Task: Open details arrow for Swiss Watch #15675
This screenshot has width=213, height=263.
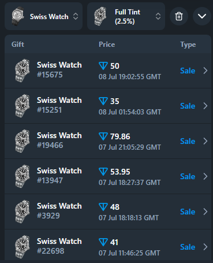Action: (205, 71)
